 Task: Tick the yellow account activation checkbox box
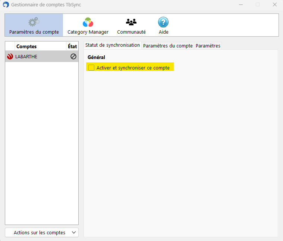click(91, 68)
